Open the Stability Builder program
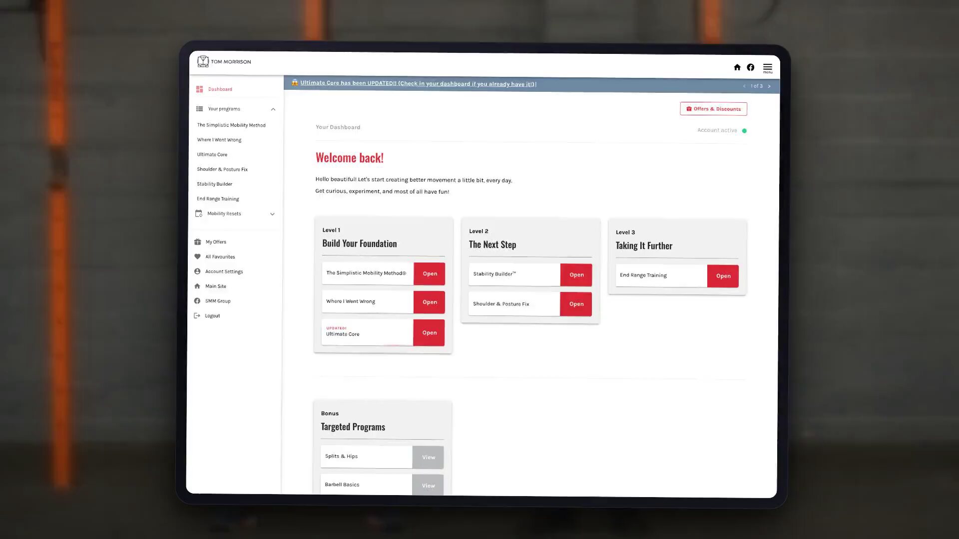Screen dimensions: 959x539 [x=576, y=274]
